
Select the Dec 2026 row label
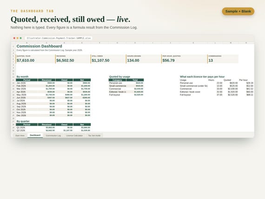point(21,115)
